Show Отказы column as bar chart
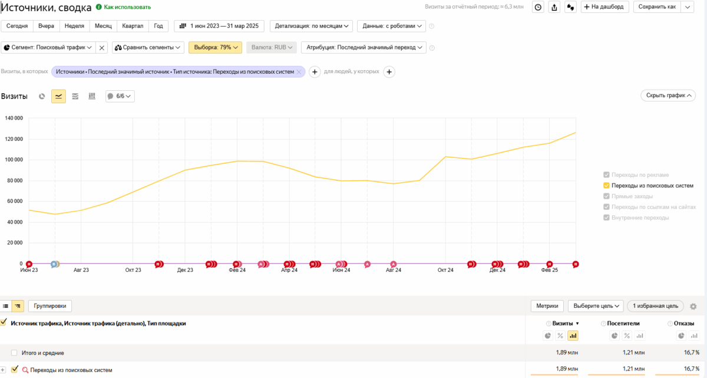Image resolution: width=707 pixels, height=378 pixels. 695,336
